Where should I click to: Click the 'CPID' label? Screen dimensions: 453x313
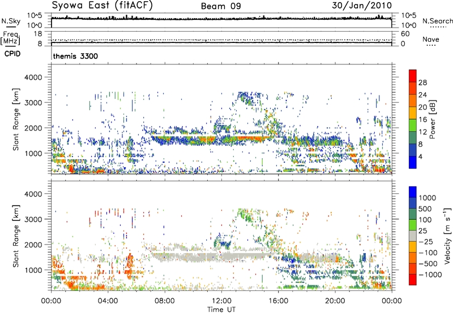[12, 54]
